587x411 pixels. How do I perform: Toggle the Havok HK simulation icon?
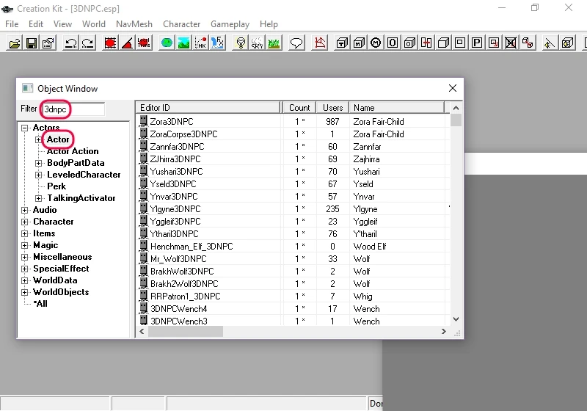[x=200, y=43]
